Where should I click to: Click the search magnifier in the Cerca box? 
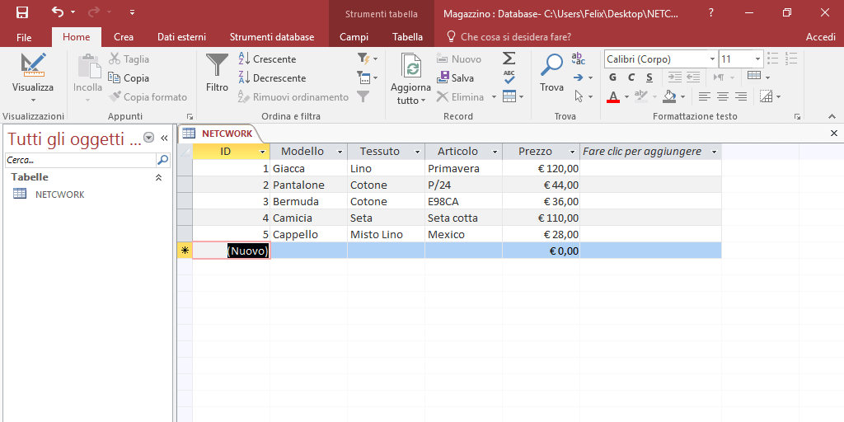pos(162,160)
